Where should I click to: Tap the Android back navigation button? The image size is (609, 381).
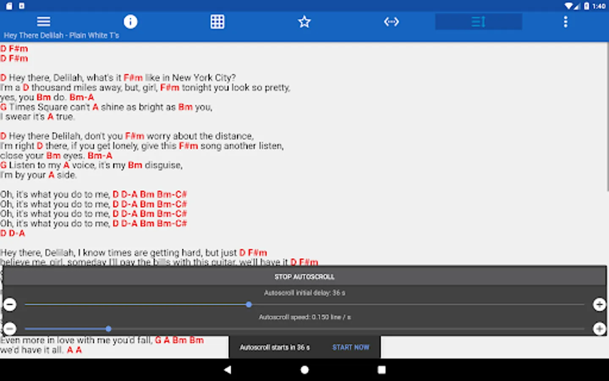click(x=228, y=370)
